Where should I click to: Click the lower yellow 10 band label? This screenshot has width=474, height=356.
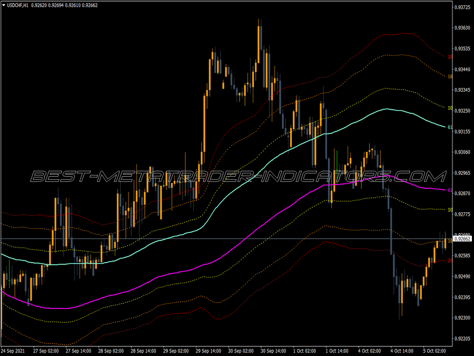(450, 209)
